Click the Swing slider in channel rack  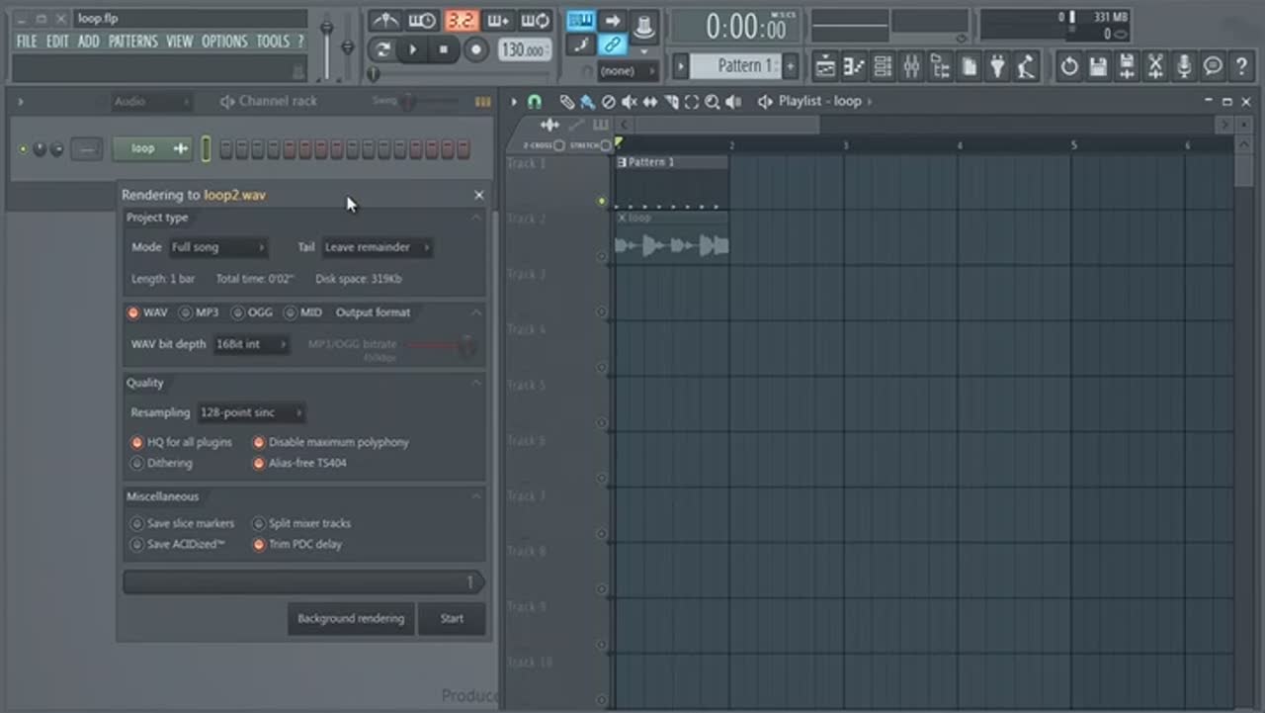click(x=407, y=101)
